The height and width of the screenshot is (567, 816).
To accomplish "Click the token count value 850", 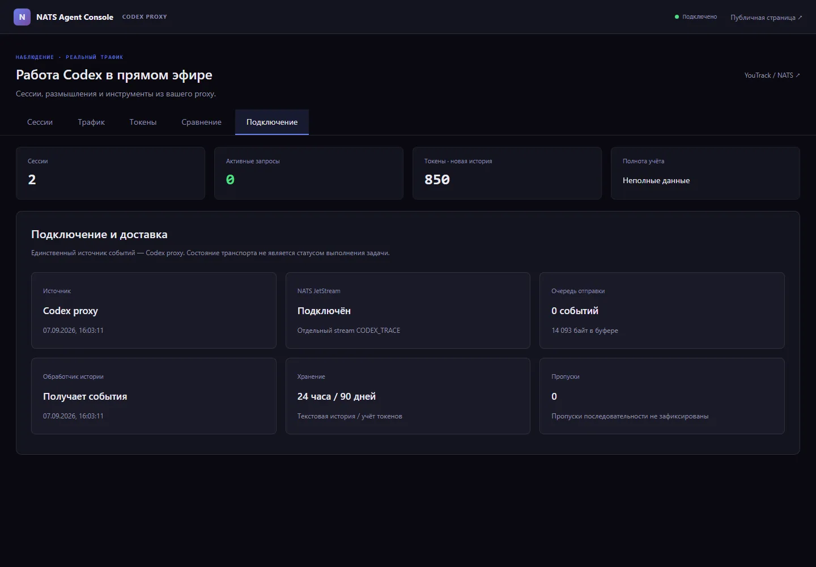I will pos(437,180).
